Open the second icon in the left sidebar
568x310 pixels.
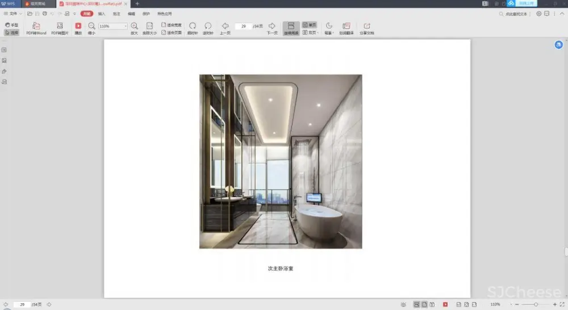tap(5, 61)
